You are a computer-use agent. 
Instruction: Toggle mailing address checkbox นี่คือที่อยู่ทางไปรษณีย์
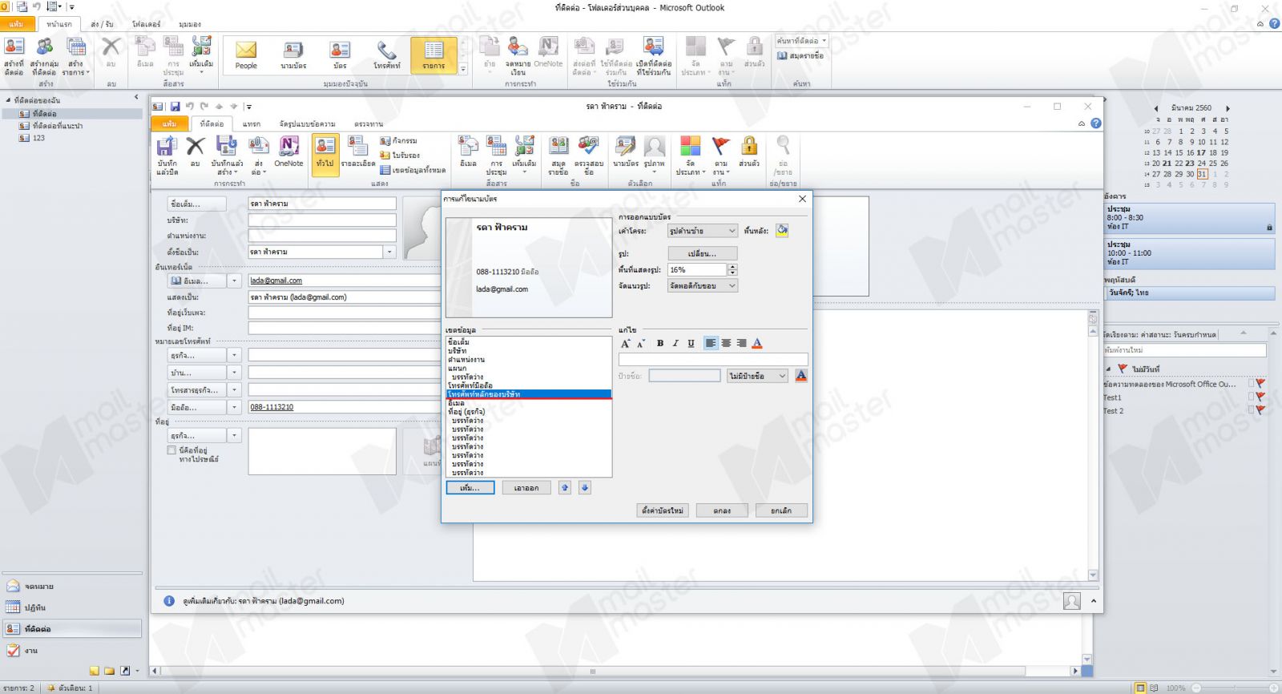(171, 450)
